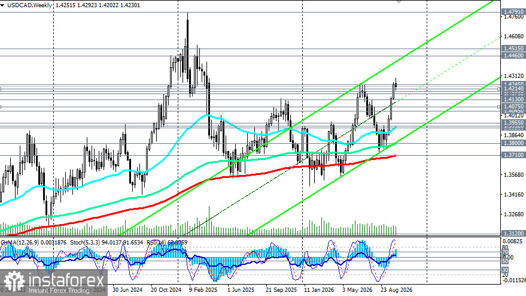Click the OsMA(12,26,9) indicator label
This screenshot has width=526, height=296.
click(19, 242)
